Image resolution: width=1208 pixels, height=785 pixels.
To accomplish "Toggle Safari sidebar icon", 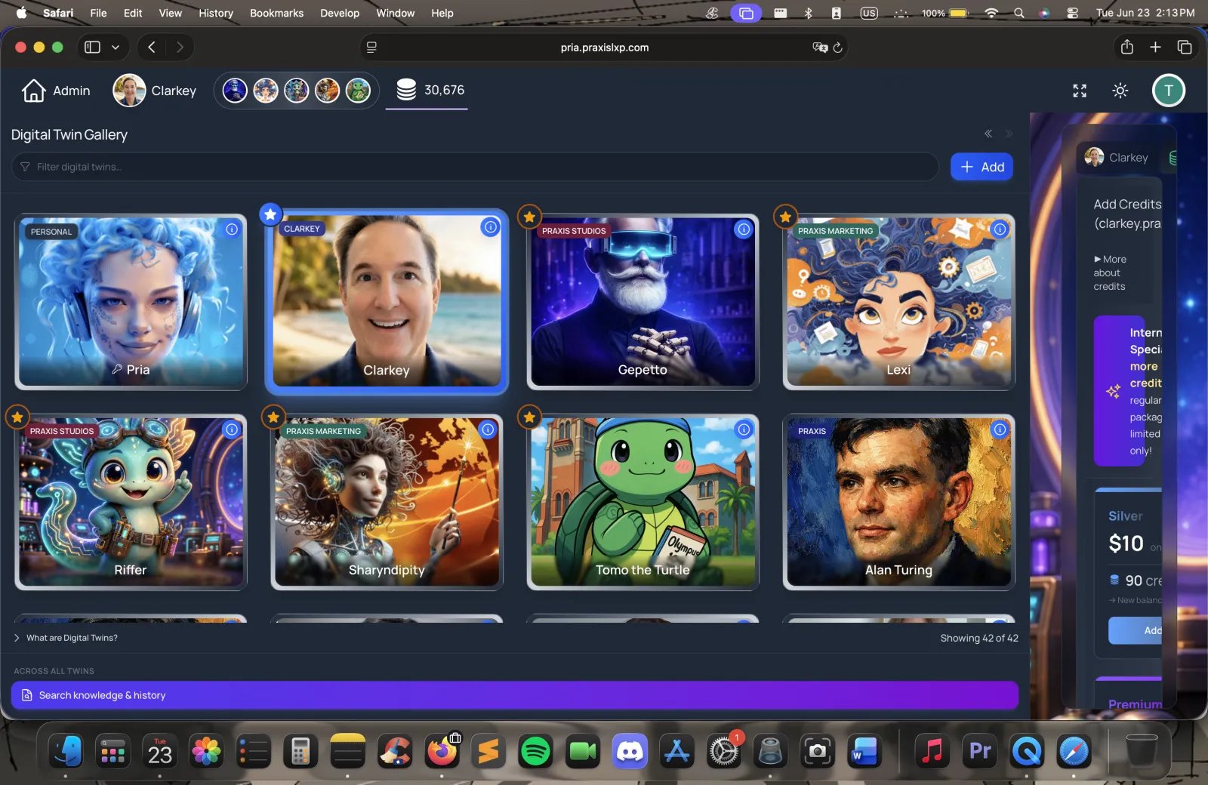I will coord(92,47).
